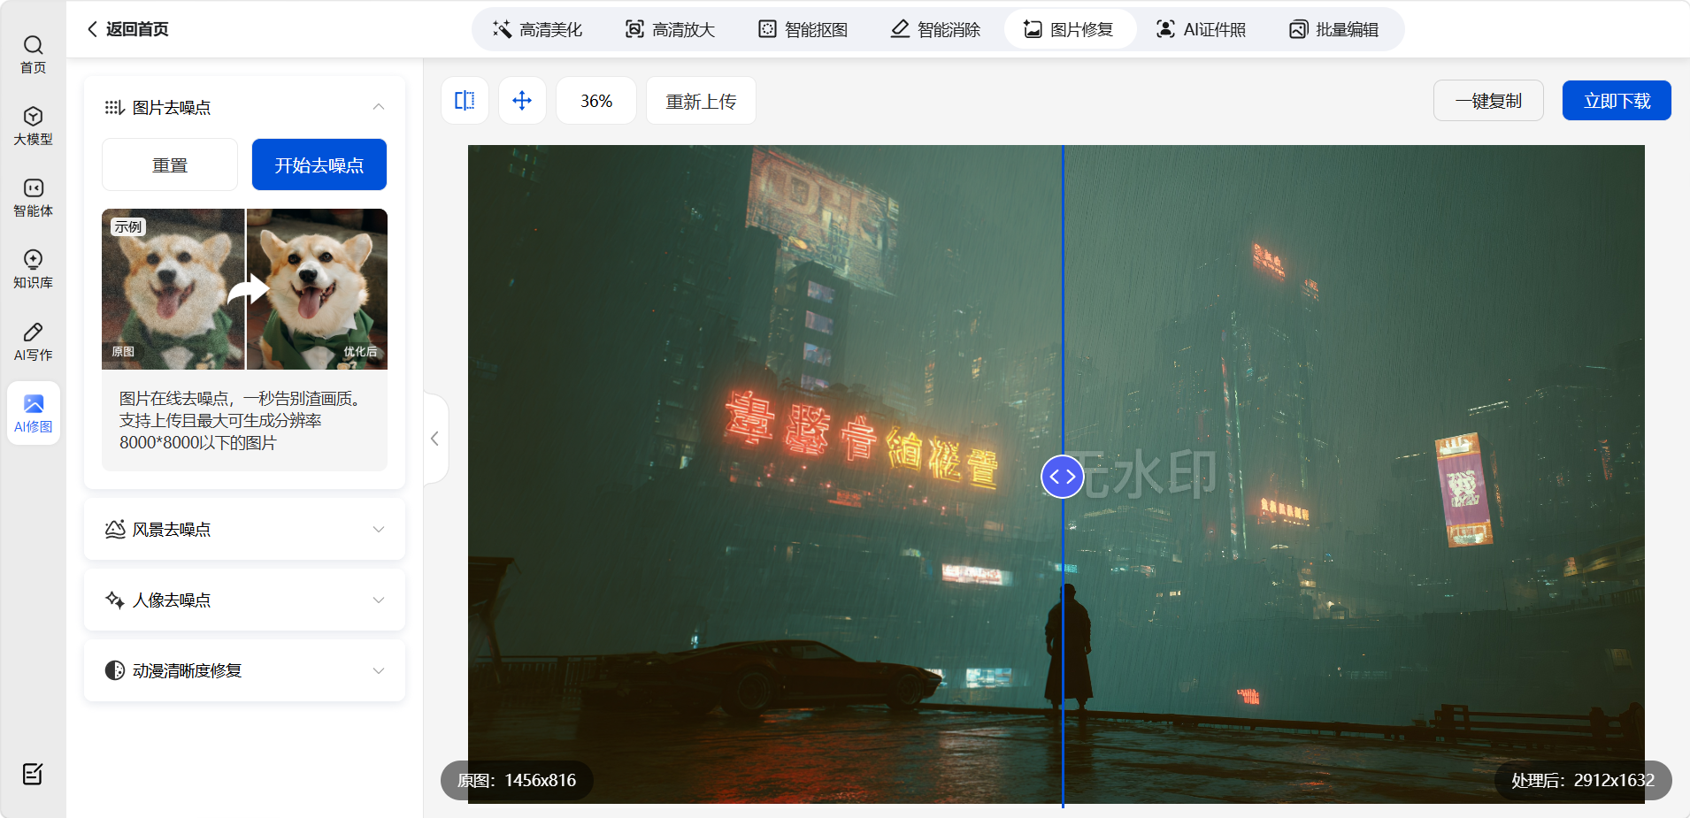
Task: Click the 智能消除 eraser icon
Action: 900,29
